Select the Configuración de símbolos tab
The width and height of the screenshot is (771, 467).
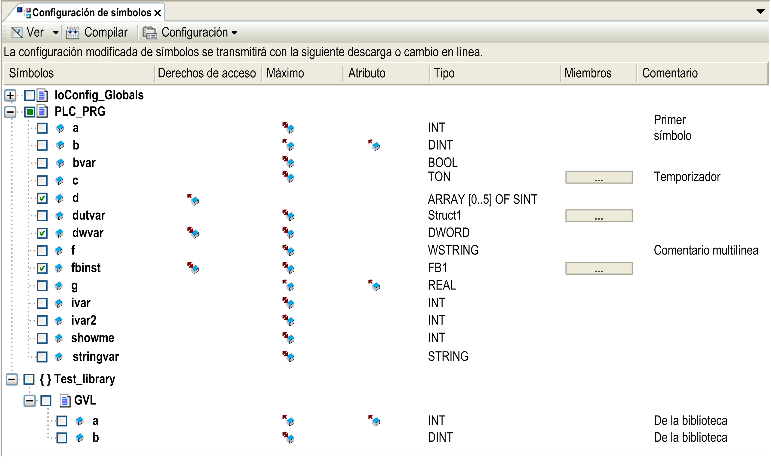point(92,13)
